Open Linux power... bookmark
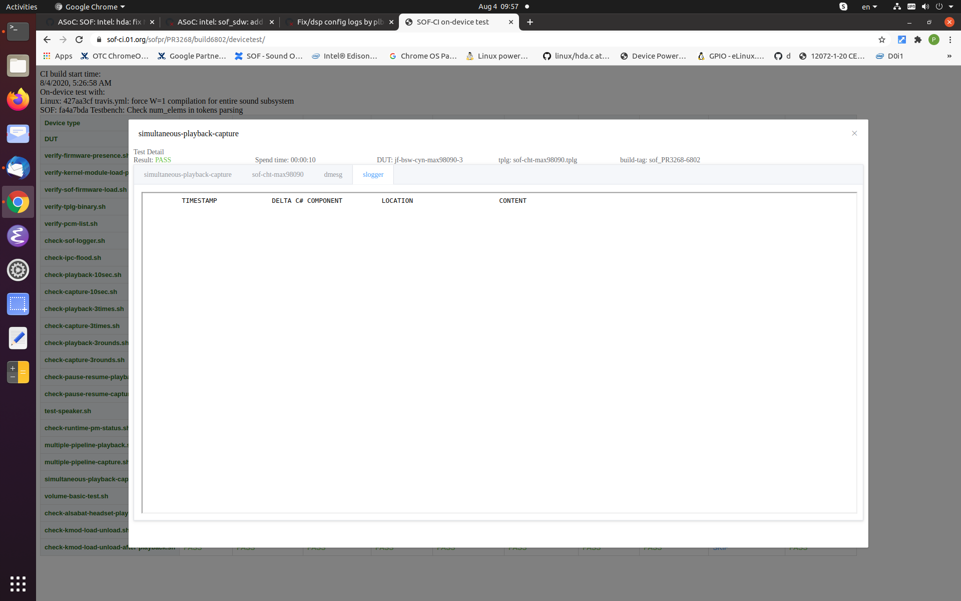This screenshot has height=601, width=961. [x=497, y=56]
